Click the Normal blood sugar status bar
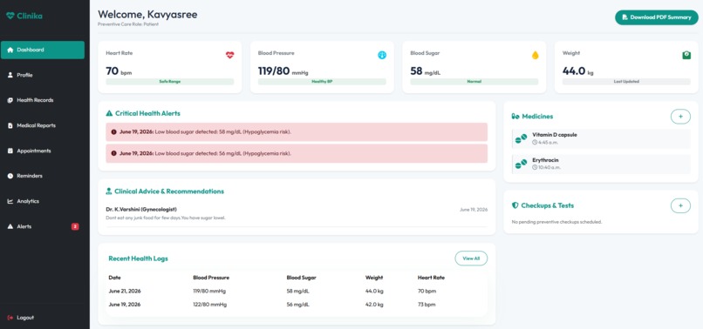This screenshot has height=329, width=703. click(474, 82)
